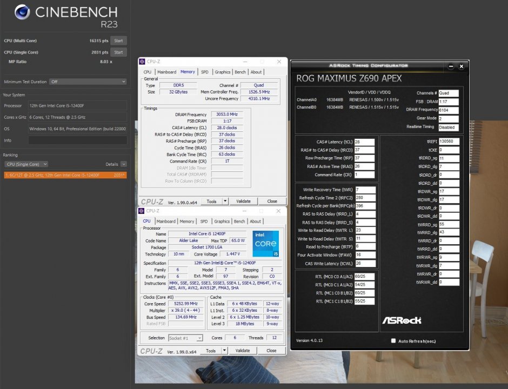Open the Minimum Test Duration dropdown

[x=88, y=82]
